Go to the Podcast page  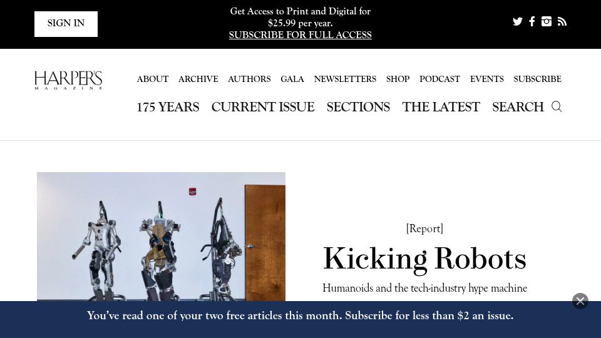439,79
